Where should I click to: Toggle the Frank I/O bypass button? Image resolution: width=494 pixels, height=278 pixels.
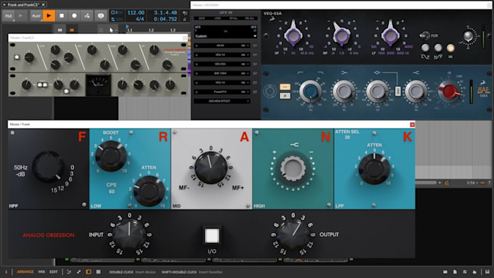pos(211,235)
